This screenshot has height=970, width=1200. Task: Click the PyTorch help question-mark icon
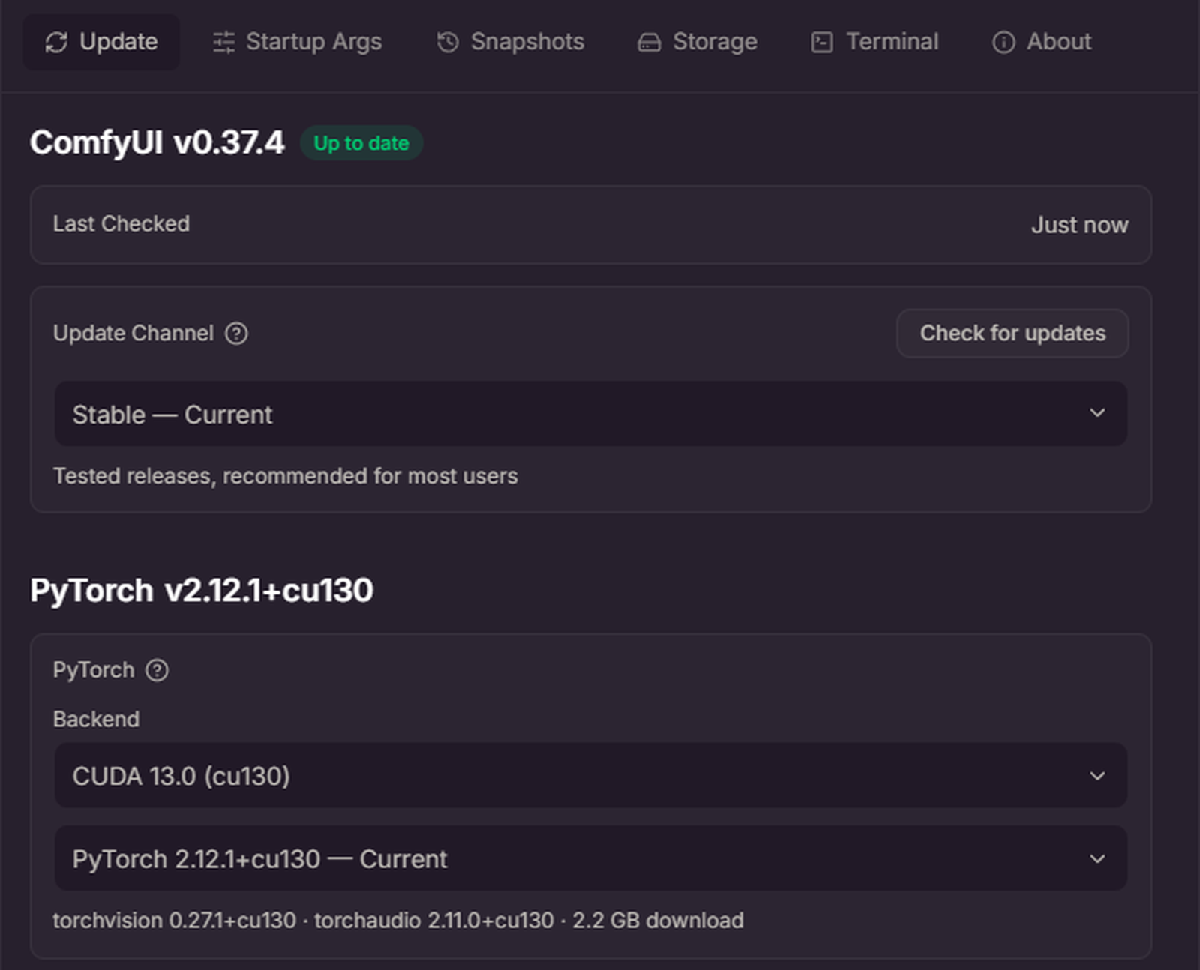coord(157,670)
